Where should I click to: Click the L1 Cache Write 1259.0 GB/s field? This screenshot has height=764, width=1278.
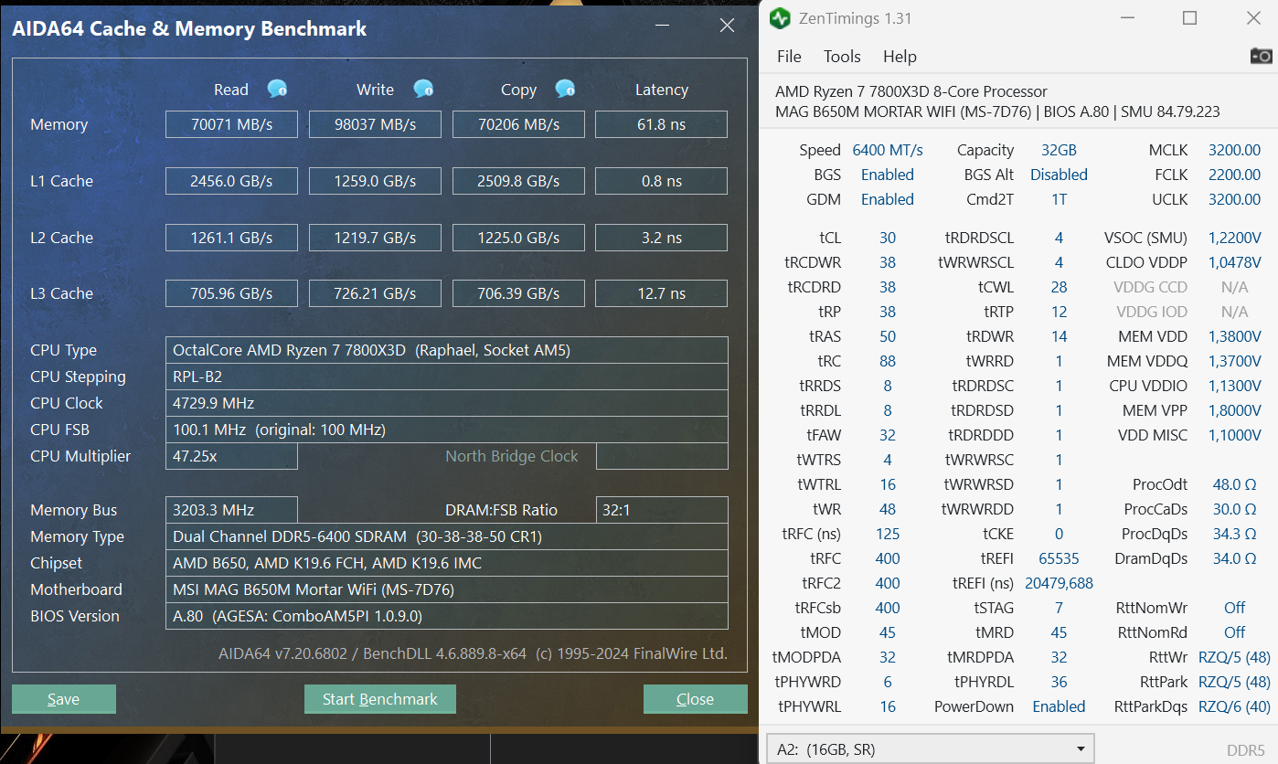pyautogui.click(x=375, y=181)
